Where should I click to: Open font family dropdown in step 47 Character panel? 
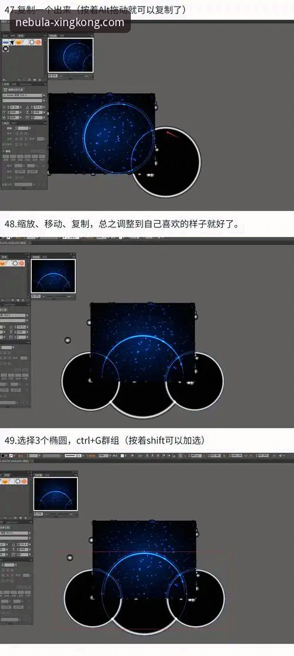point(44,95)
